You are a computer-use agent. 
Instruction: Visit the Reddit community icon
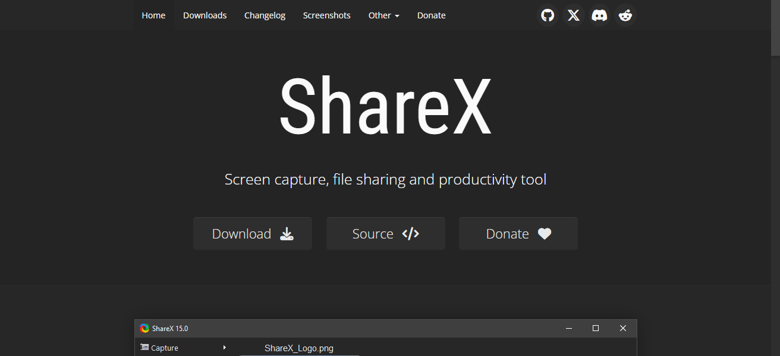pyautogui.click(x=625, y=15)
